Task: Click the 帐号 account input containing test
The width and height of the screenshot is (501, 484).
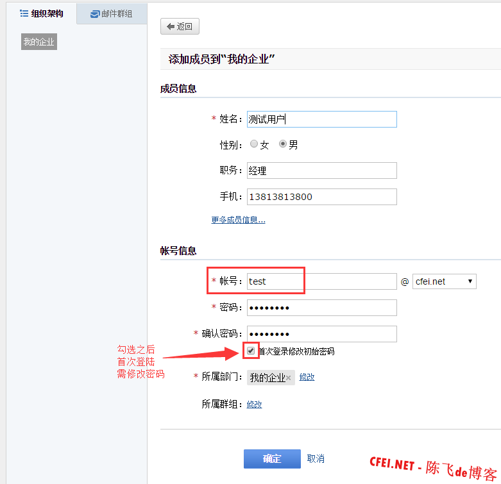Action: coord(321,281)
